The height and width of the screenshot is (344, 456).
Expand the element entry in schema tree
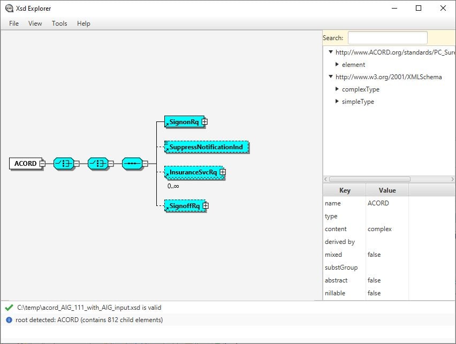pos(338,64)
